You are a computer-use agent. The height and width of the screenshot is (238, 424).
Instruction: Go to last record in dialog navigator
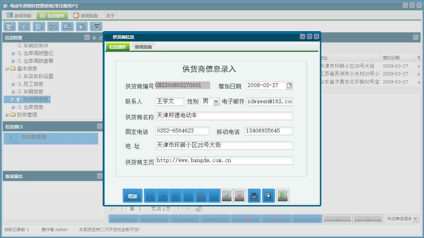188,196
